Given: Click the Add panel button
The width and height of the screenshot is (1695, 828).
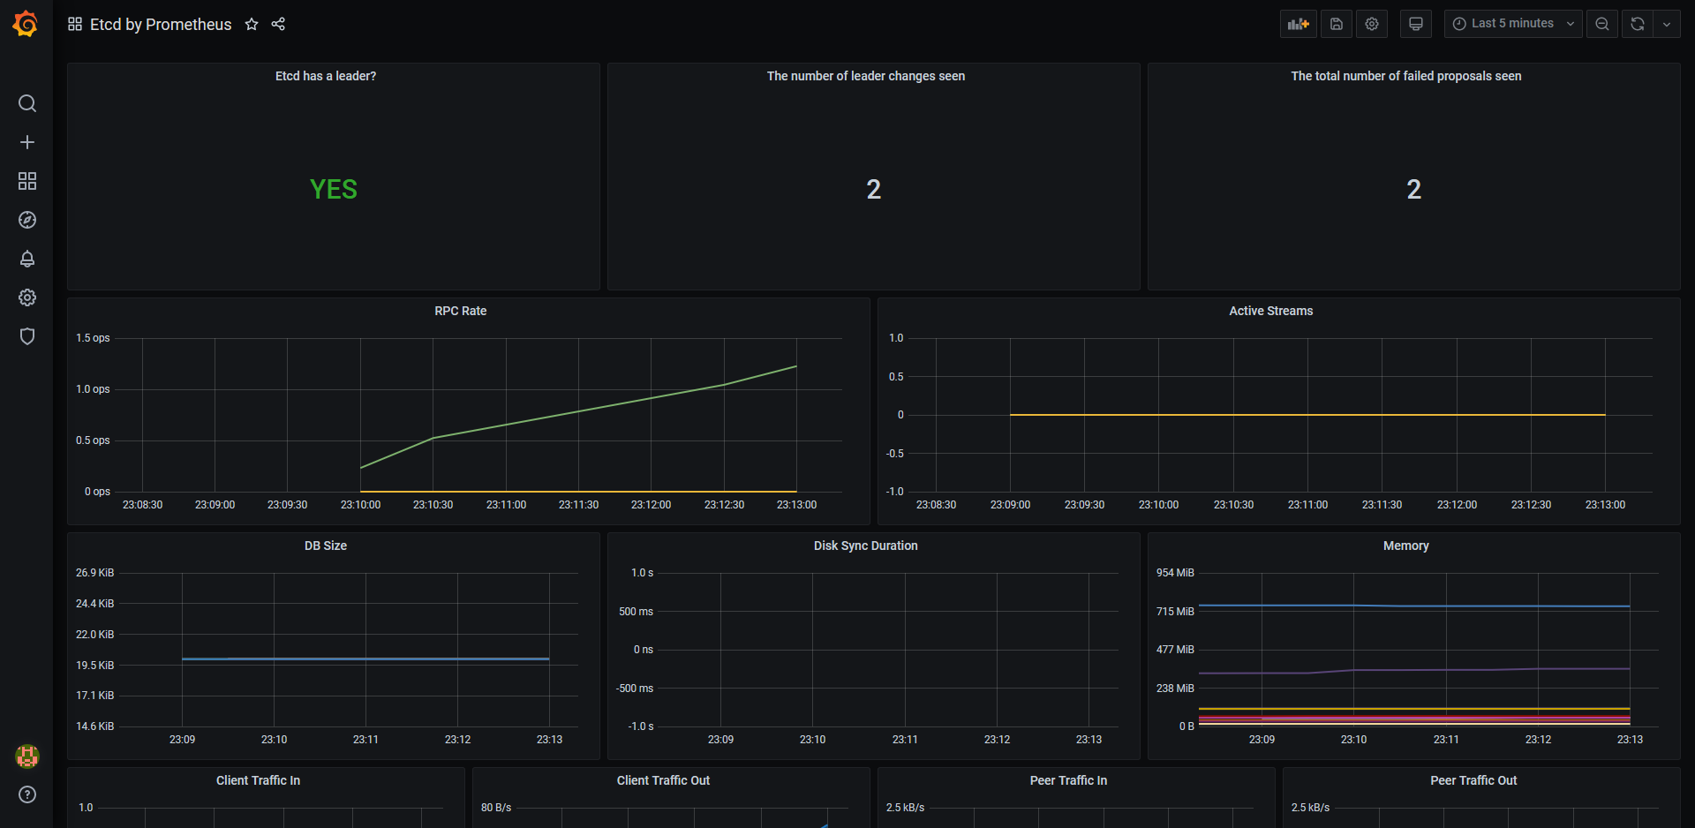Looking at the screenshot, I should pos(1298,24).
